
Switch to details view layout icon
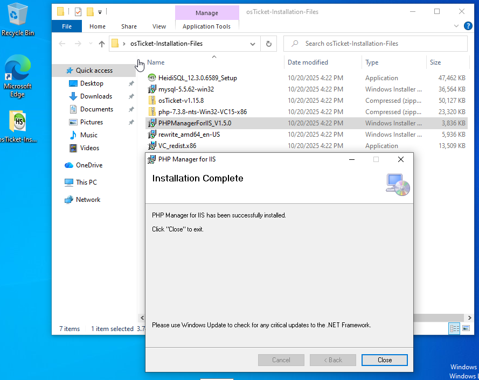click(x=454, y=328)
